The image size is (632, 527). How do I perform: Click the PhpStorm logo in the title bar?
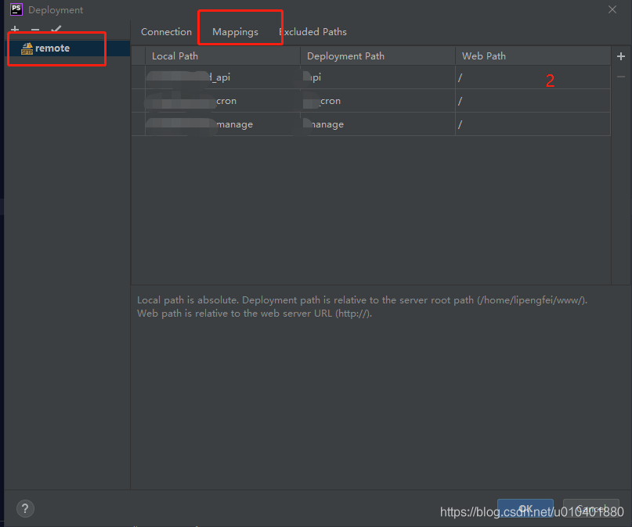tap(16, 9)
